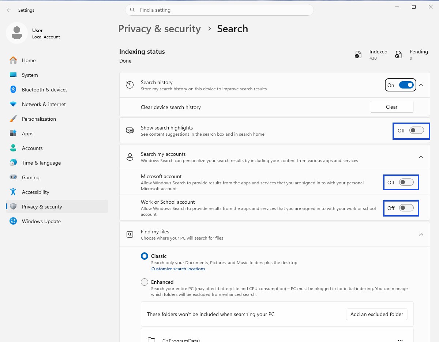Turn off the Search history toggle
Viewport: 439px width, 342px height.
pos(406,85)
